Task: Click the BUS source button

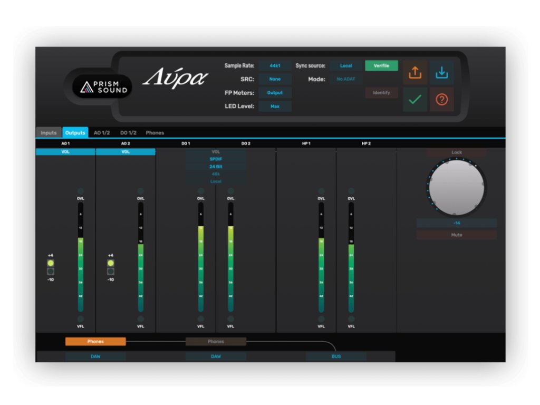Action: click(x=336, y=356)
